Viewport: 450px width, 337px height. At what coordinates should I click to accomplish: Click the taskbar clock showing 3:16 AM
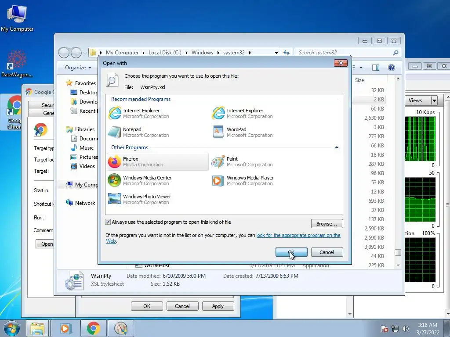[428, 329]
